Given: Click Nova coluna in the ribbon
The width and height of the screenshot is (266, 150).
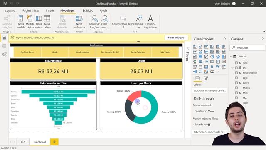Looking at the screenshot, I should coord(39,22).
